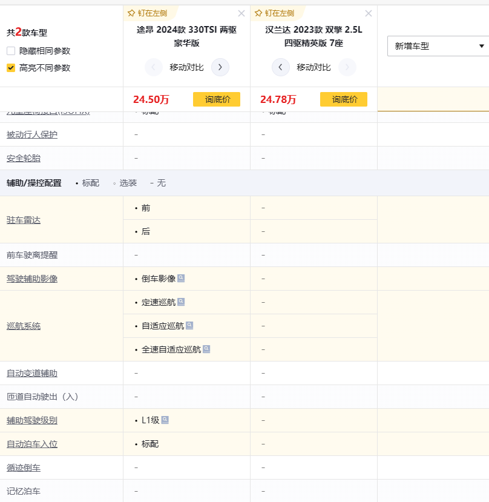Click 询底价 for the 24.50万 途昂
This screenshot has height=502, width=489.
217,99
